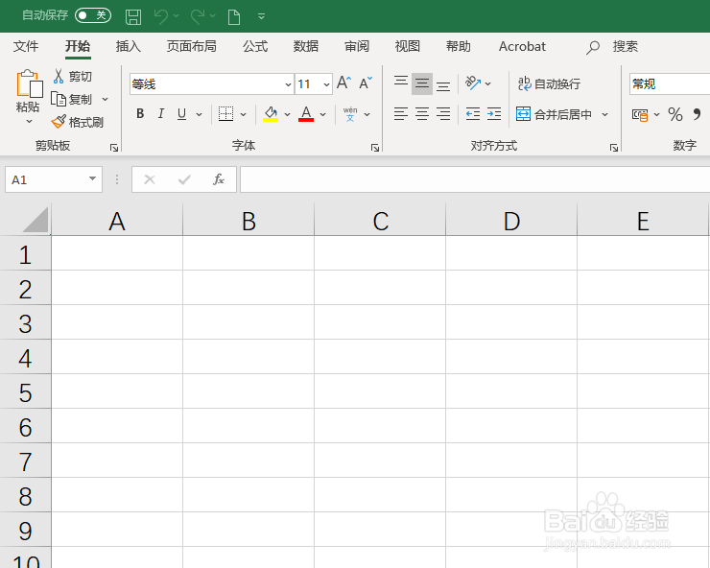Click the 剪切 cut button
This screenshot has height=568, width=710.
pos(73,77)
